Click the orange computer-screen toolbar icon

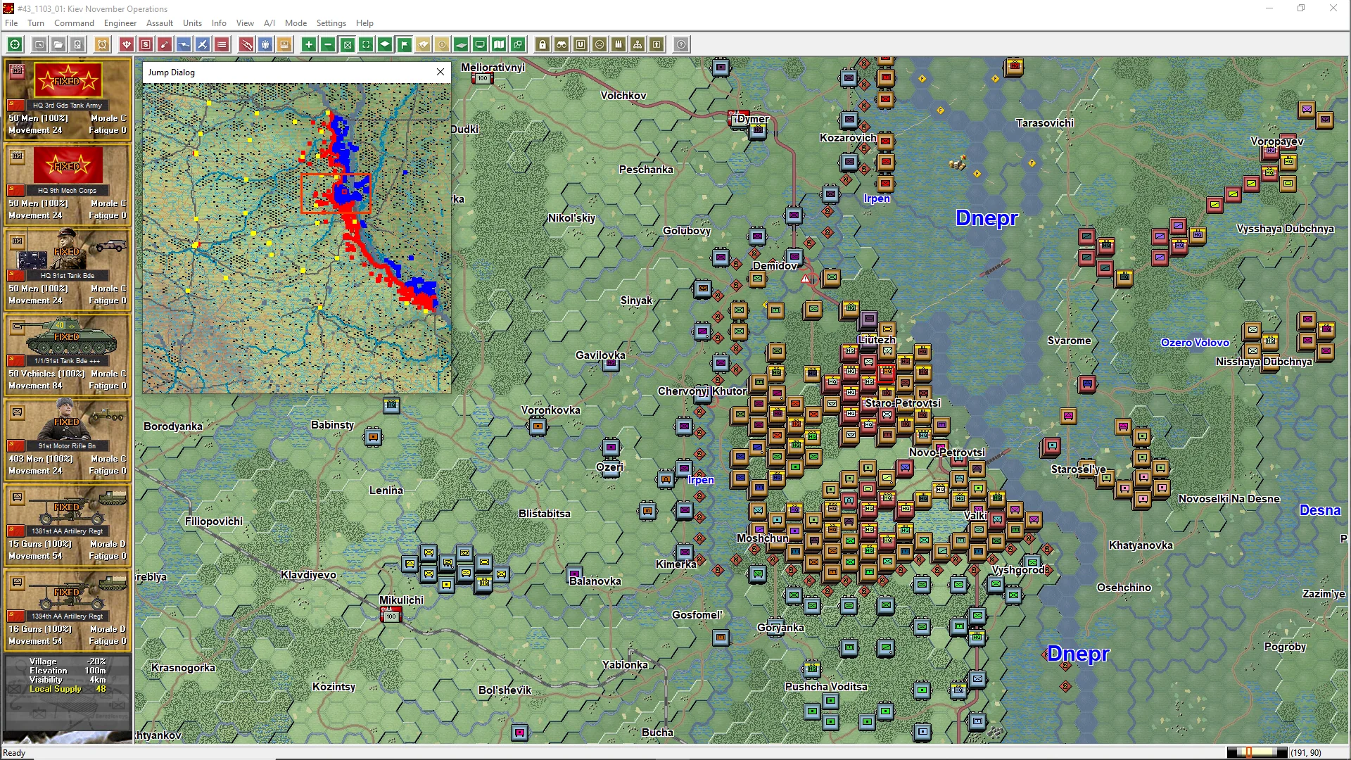284,44
